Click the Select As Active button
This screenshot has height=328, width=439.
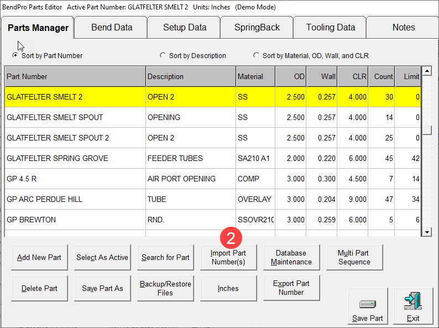[x=102, y=257]
